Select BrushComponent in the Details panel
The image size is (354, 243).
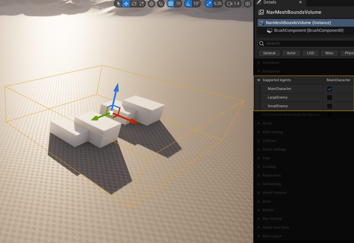pyautogui.click(x=308, y=30)
